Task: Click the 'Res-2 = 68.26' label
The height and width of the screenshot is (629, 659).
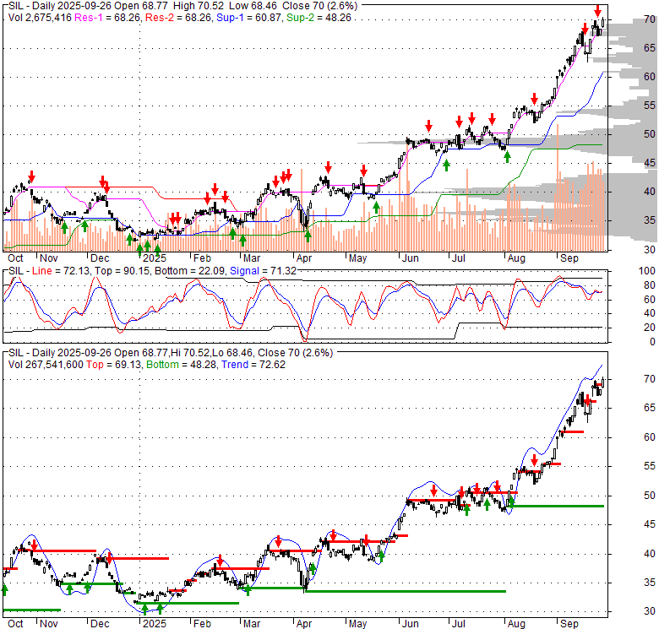Action: click(x=177, y=18)
